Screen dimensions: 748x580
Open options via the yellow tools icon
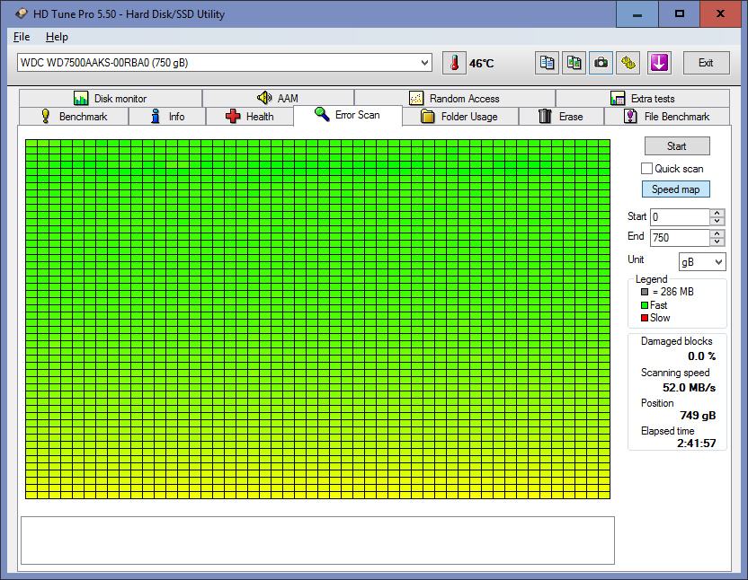tap(628, 63)
